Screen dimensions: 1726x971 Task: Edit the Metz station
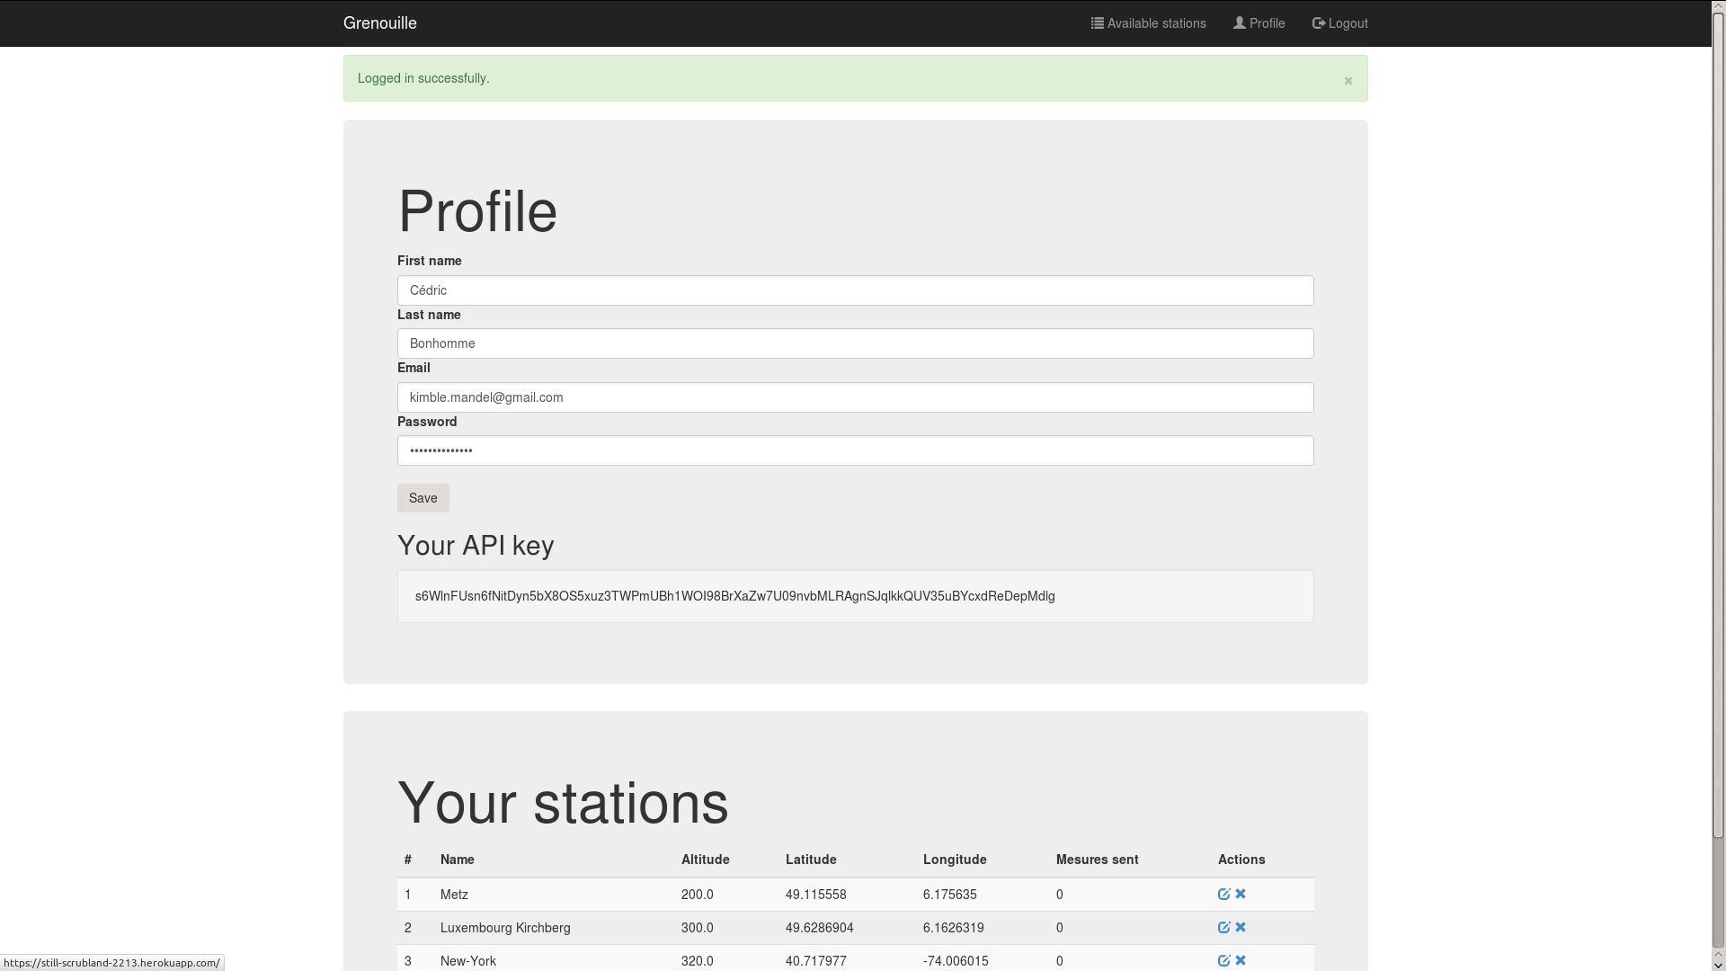(1223, 894)
